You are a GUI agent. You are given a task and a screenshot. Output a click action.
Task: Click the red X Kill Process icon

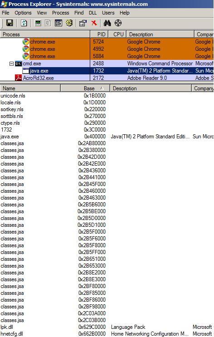click(94, 23)
